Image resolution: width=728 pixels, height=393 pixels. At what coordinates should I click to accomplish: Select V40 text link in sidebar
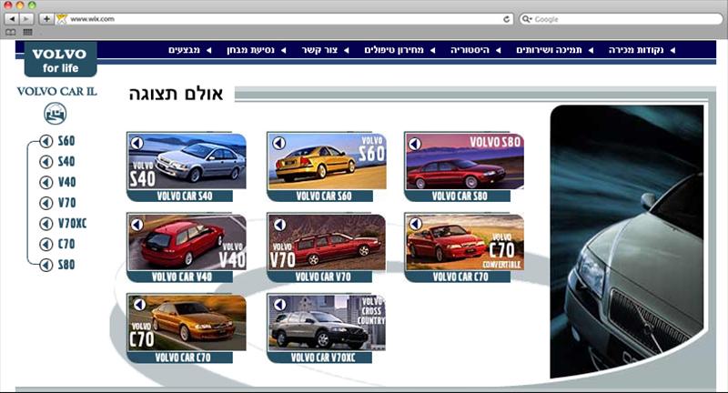point(66,182)
